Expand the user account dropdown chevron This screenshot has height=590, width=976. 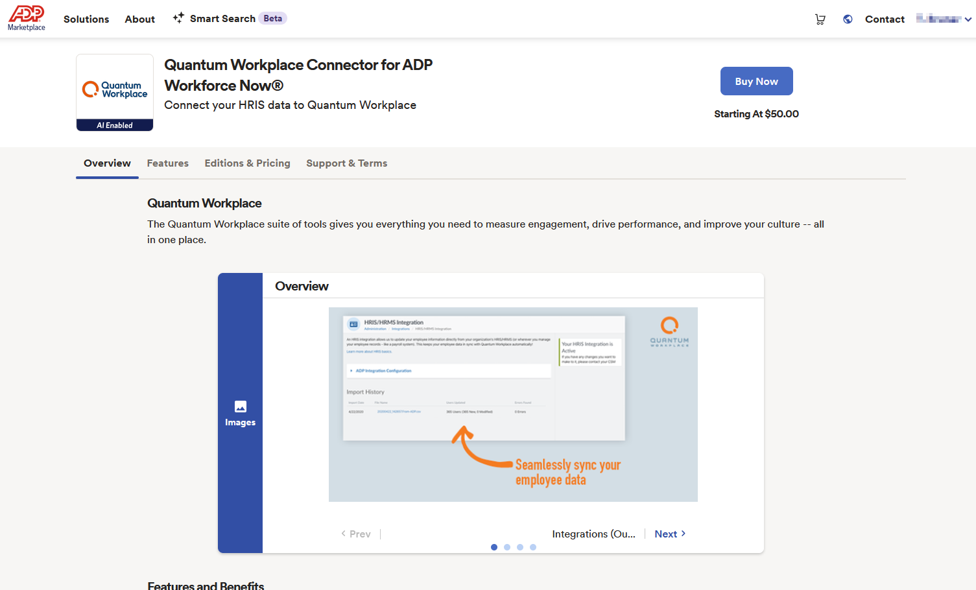(x=968, y=19)
